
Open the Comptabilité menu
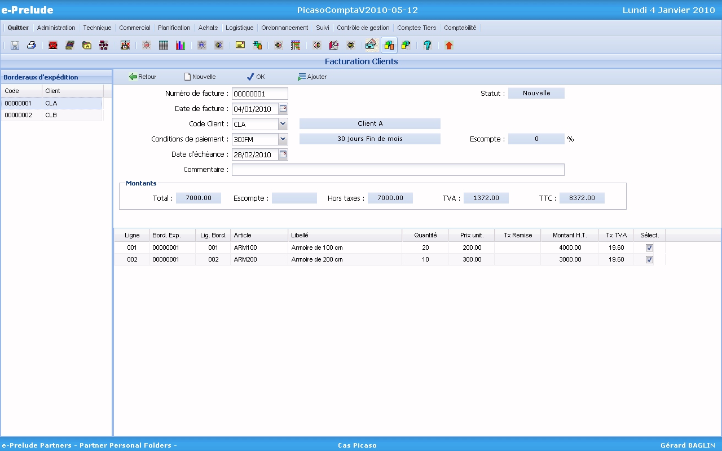[x=460, y=28]
